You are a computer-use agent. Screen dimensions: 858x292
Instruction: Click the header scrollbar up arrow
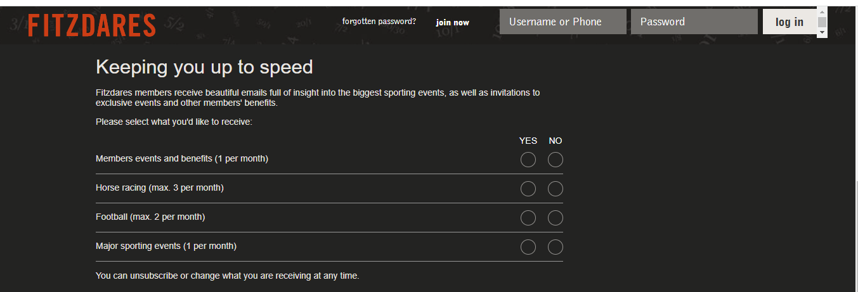point(822,11)
